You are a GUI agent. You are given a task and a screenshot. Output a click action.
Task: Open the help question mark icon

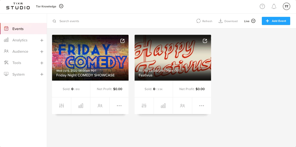[262, 6]
